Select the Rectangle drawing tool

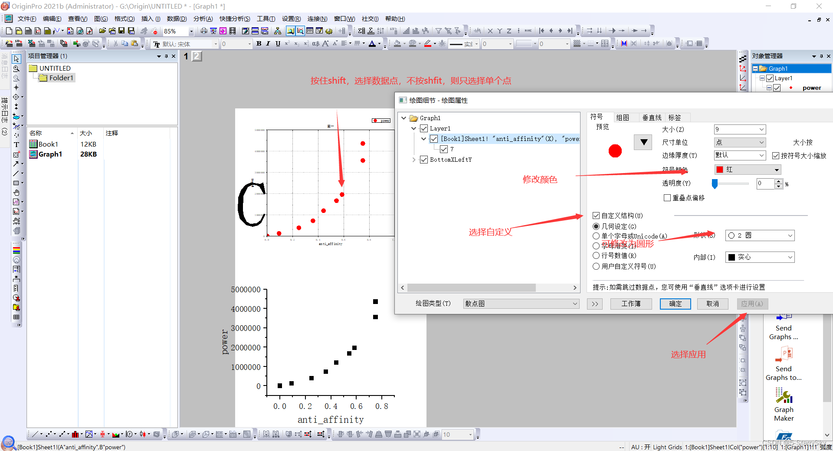(16, 183)
